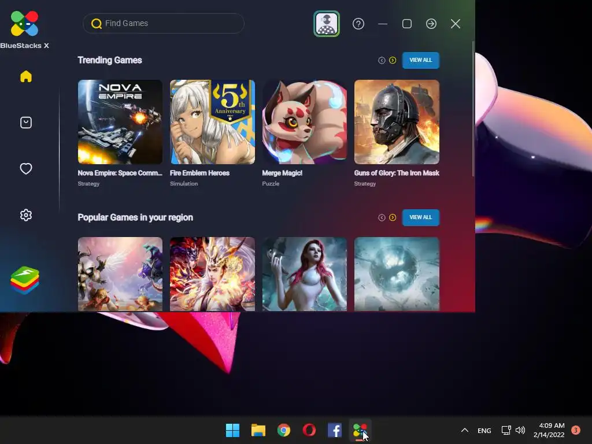Open the Nova Empire game thumbnail
Viewport: 592px width, 444px height.
coord(120,122)
